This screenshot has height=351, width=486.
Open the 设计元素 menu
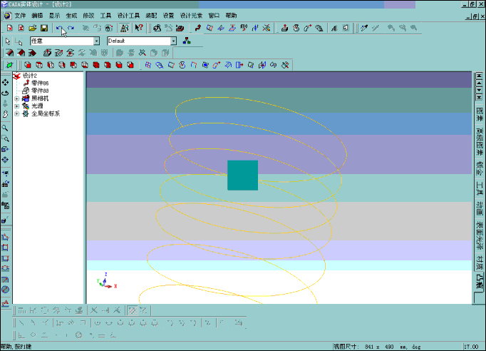click(x=191, y=16)
